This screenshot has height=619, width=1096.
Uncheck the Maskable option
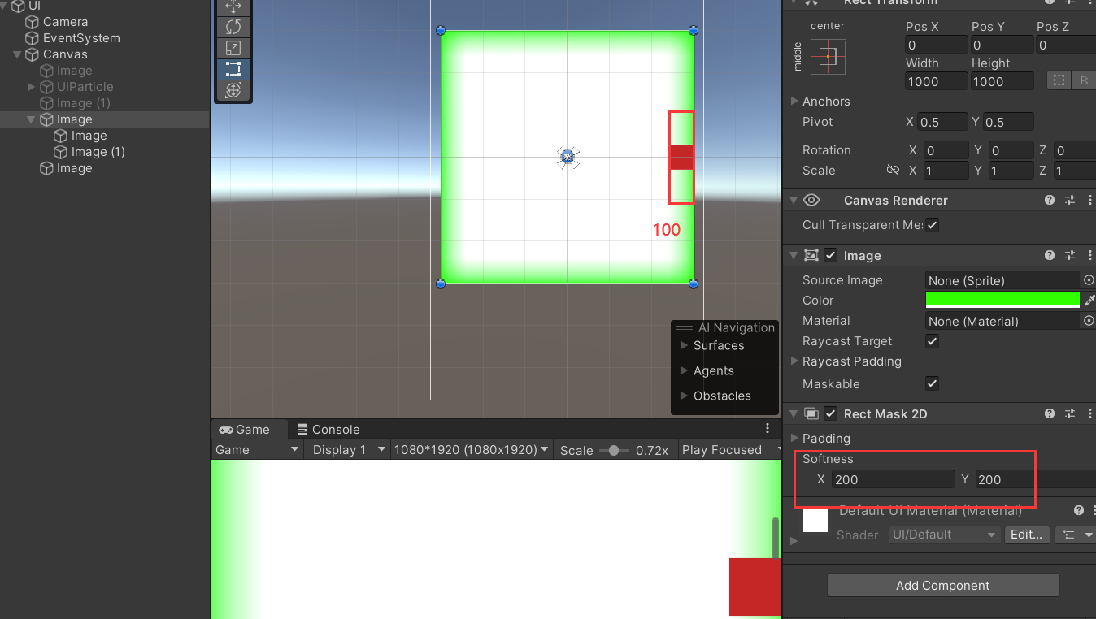(932, 383)
